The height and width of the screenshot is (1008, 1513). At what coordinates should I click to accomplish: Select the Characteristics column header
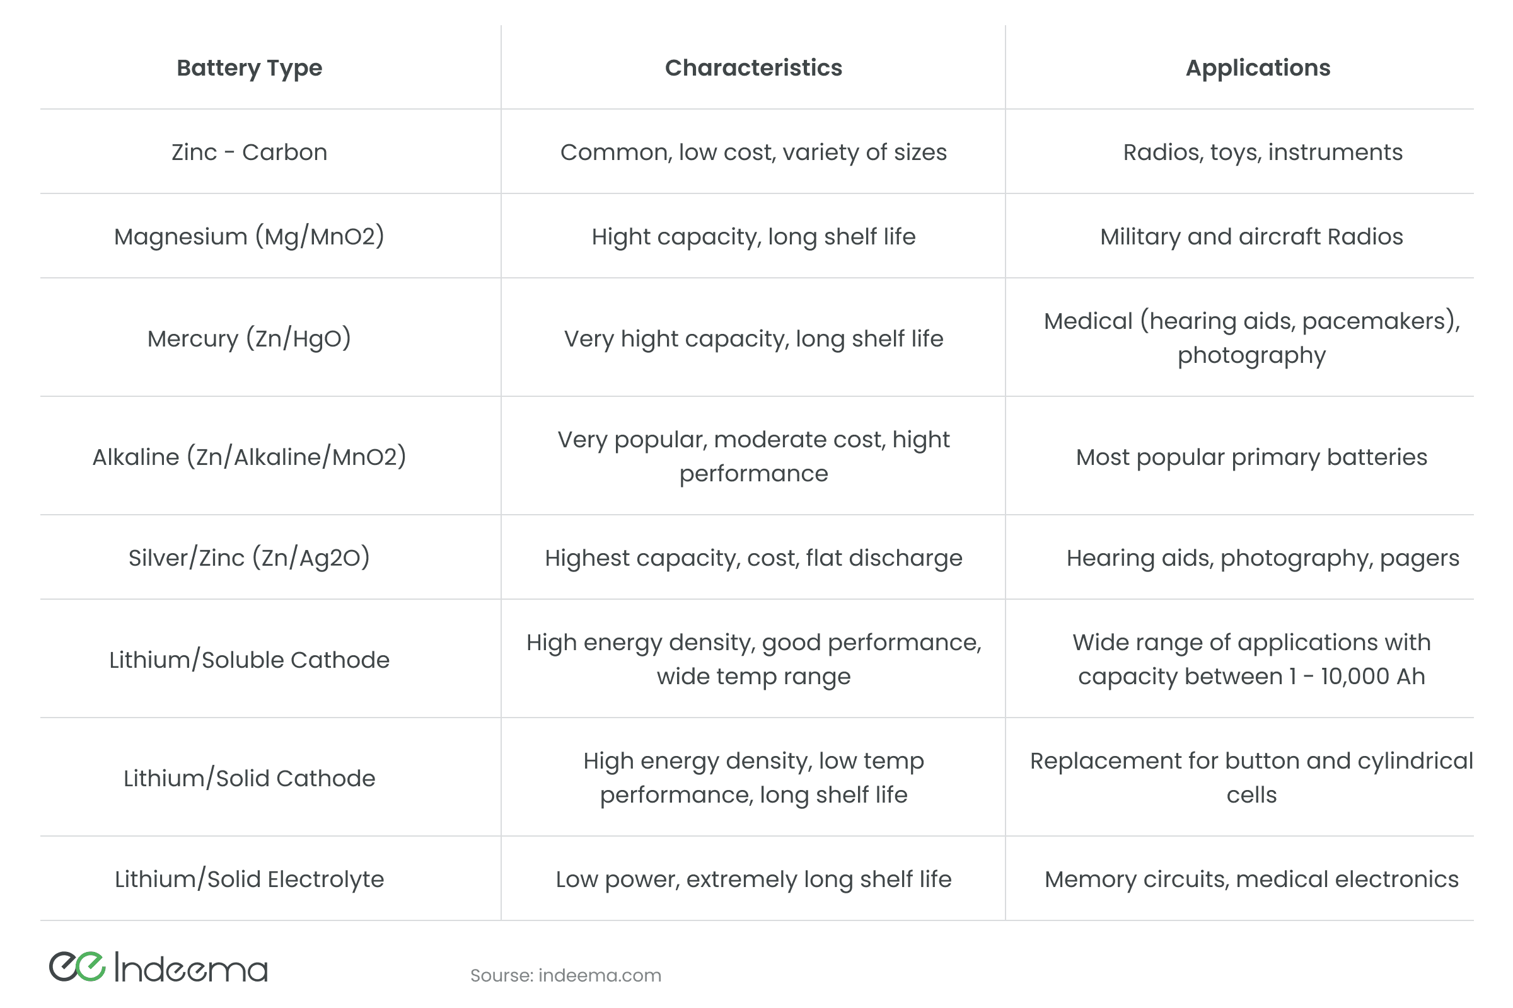click(753, 67)
